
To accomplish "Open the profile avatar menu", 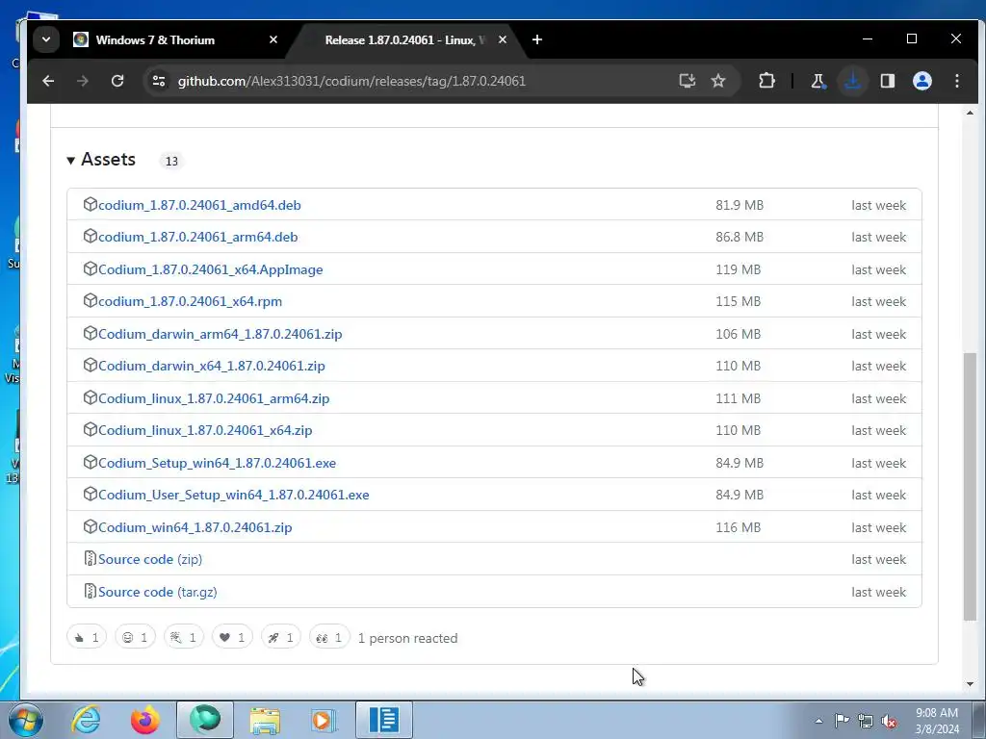I will pos(921,81).
